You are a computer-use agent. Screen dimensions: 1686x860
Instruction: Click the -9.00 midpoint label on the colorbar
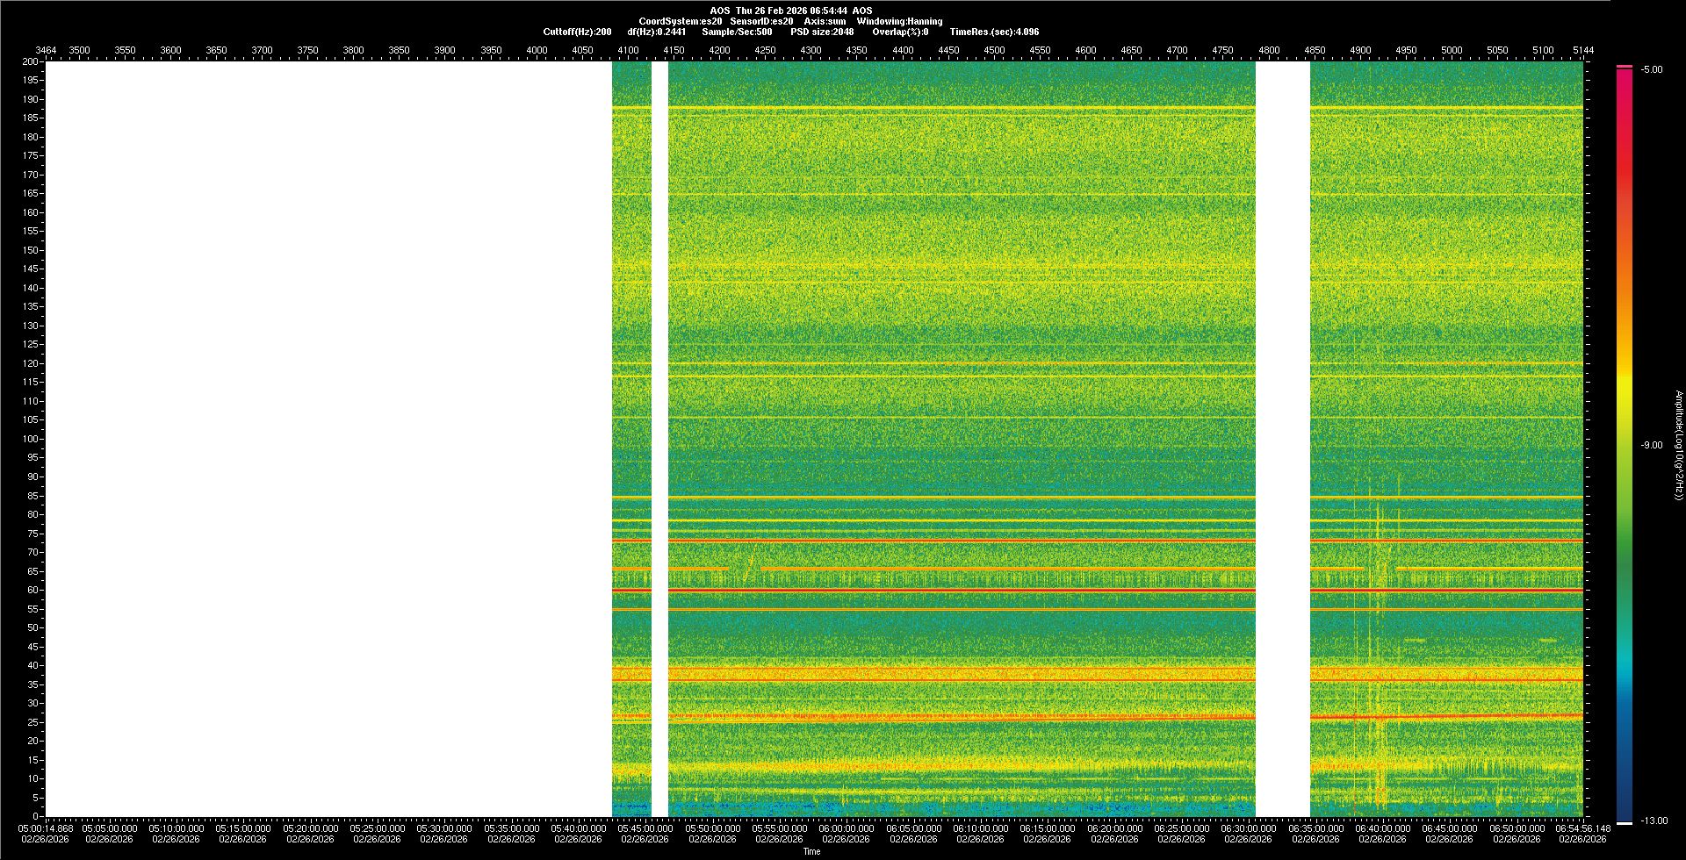1651,446
